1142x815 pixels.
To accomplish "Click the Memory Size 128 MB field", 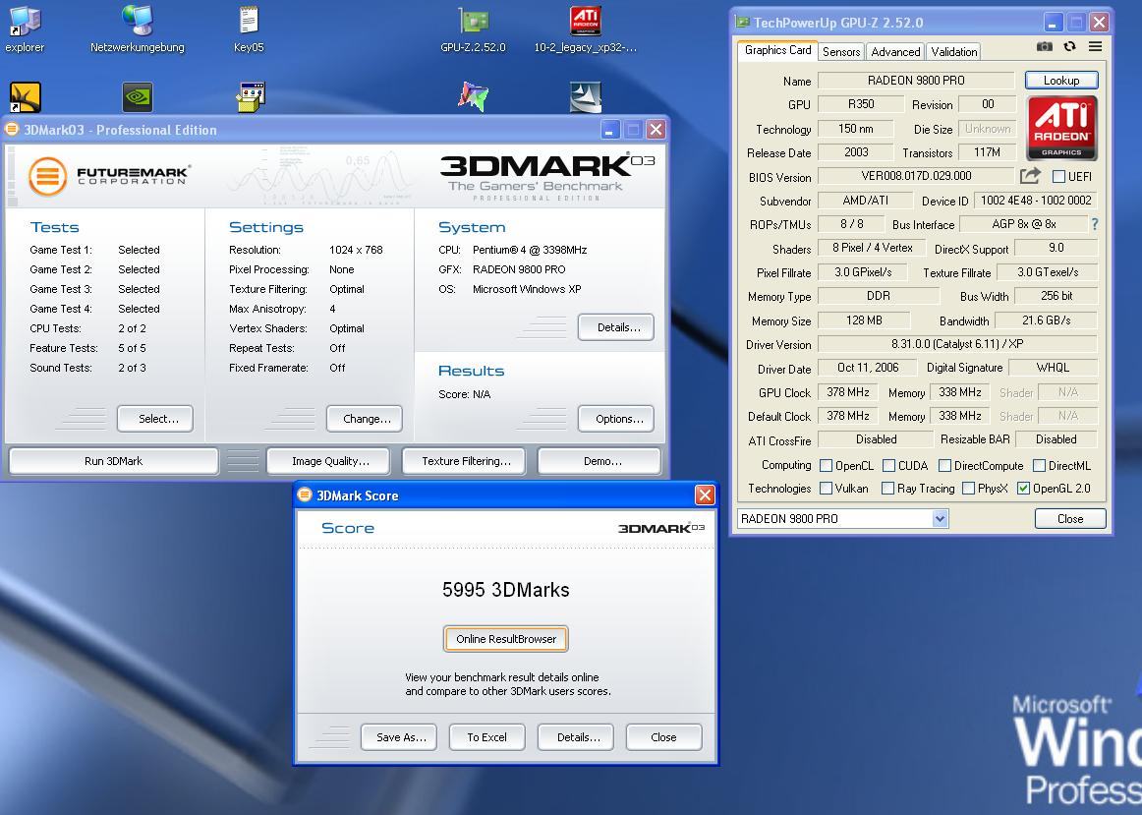I will point(864,320).
